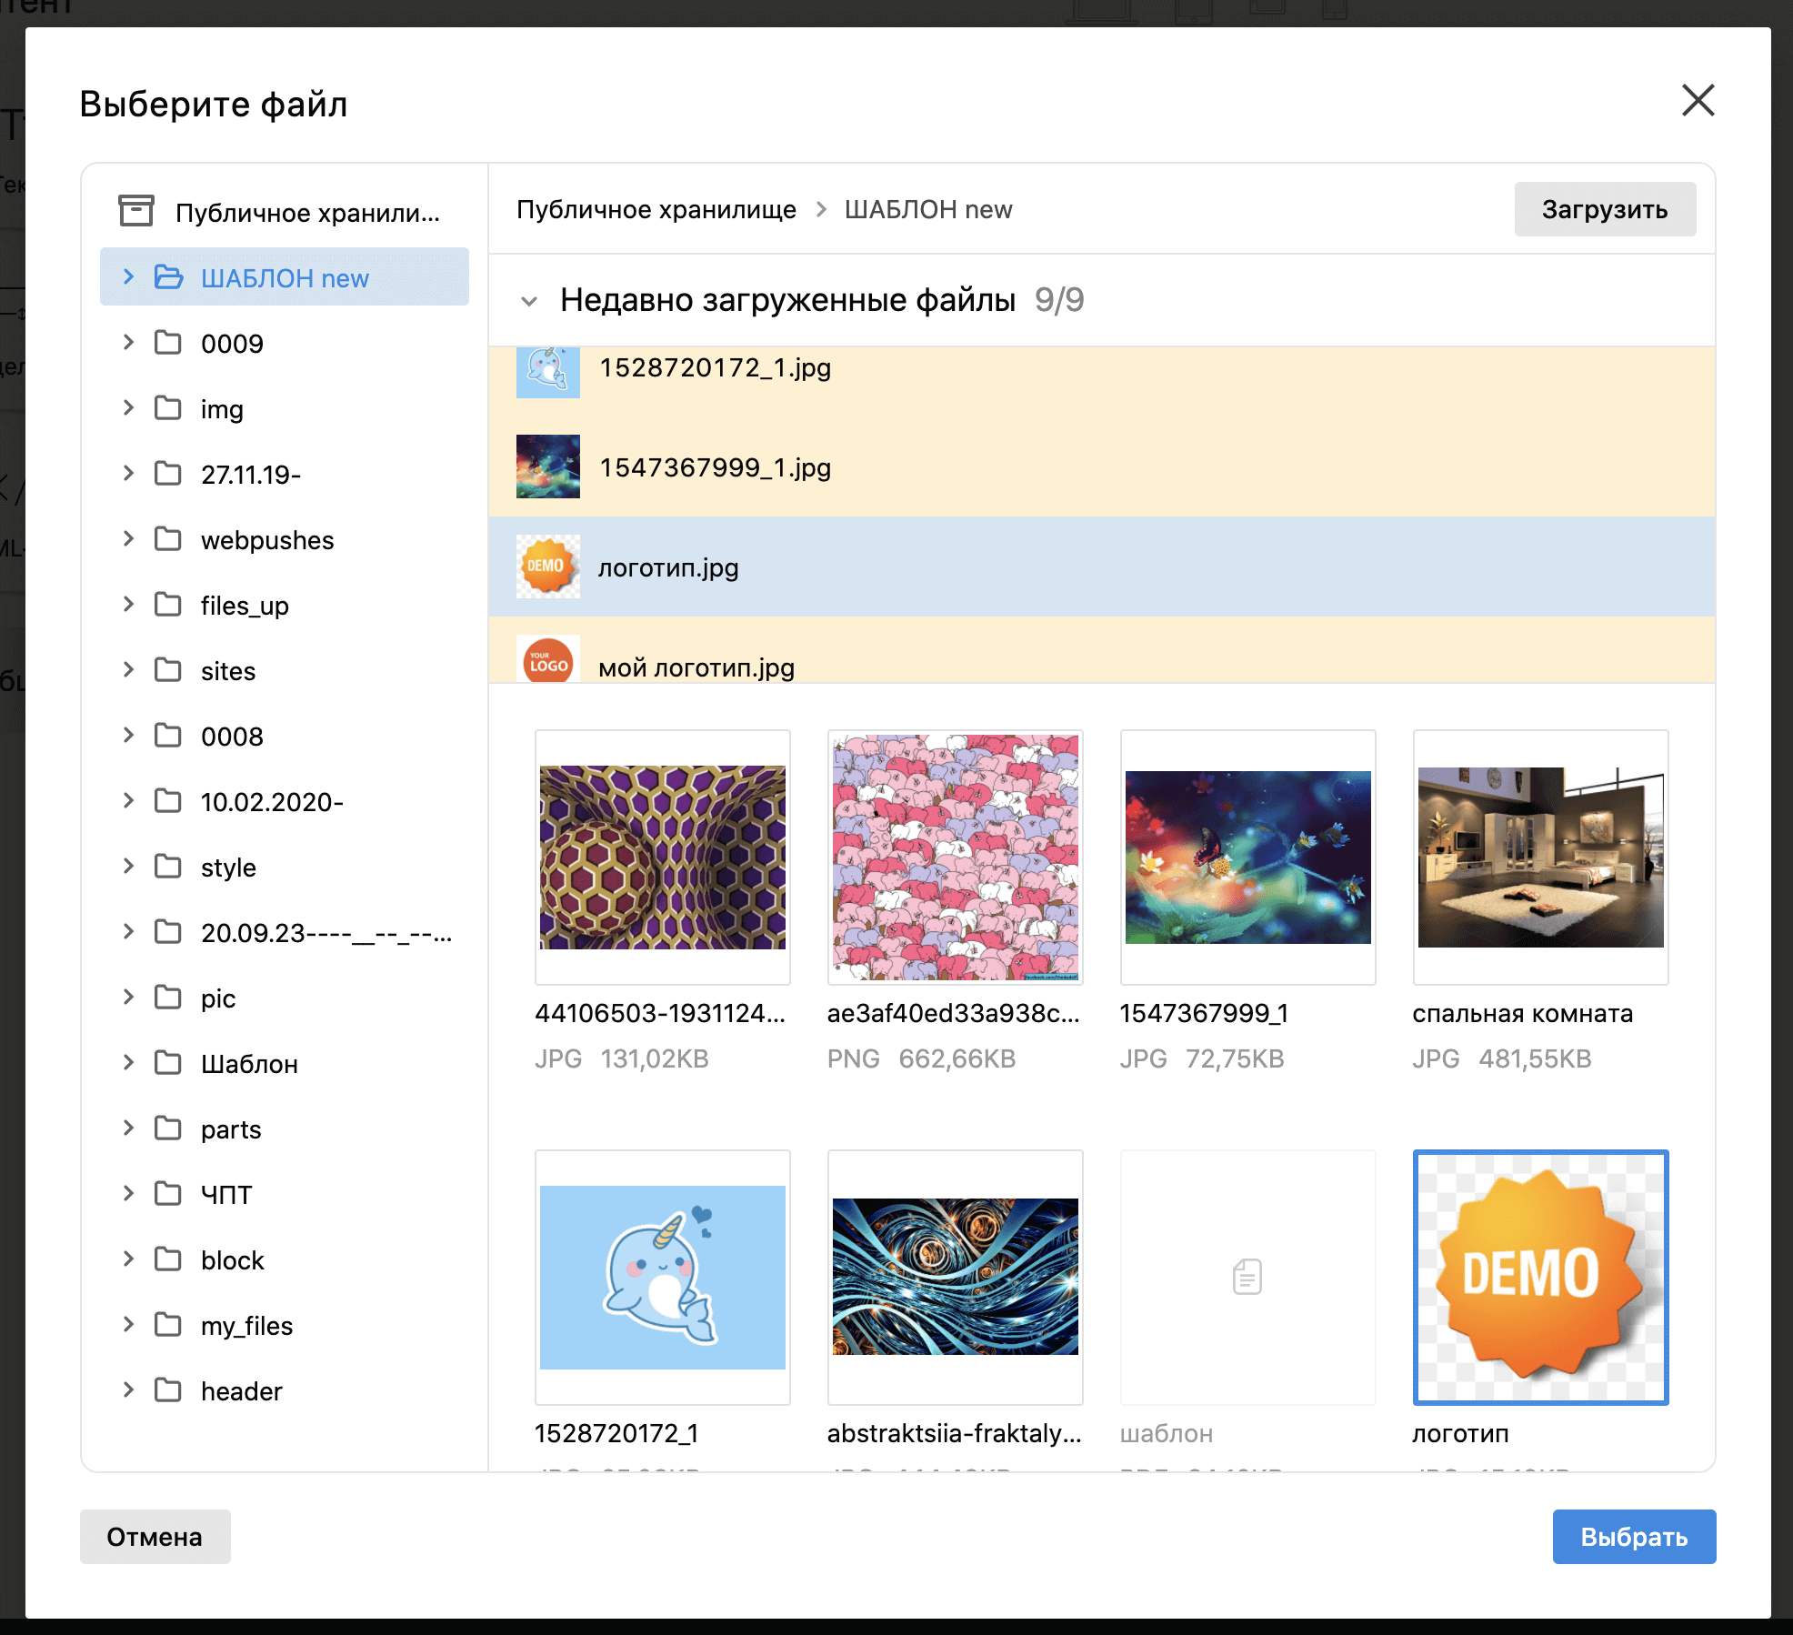
Task: Click the open folder icon for ШАБЛОН new
Action: pos(168,277)
